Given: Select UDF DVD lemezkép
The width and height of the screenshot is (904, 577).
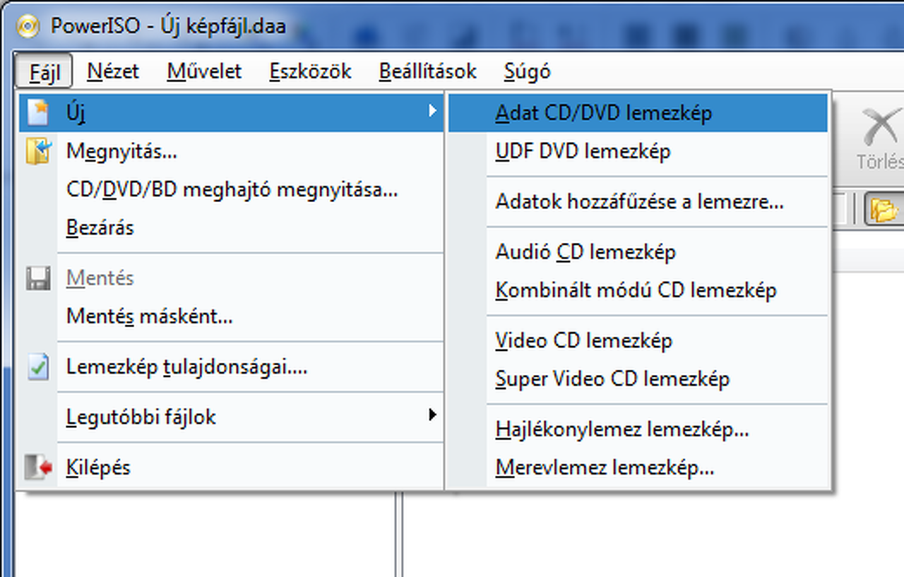Looking at the screenshot, I should click(x=638, y=151).
